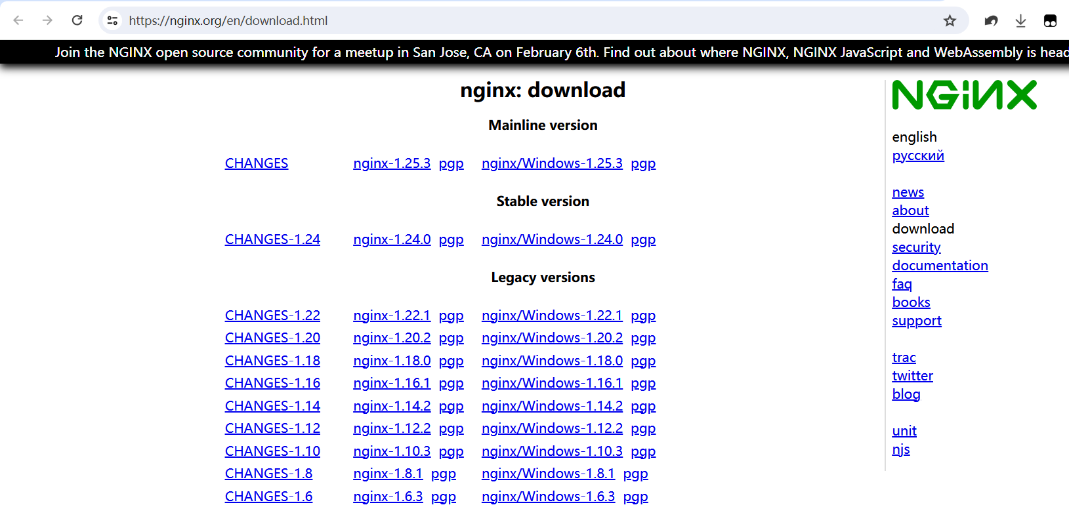The width and height of the screenshot is (1069, 507).
Task: Reload the nginx download page
Action: point(77,20)
